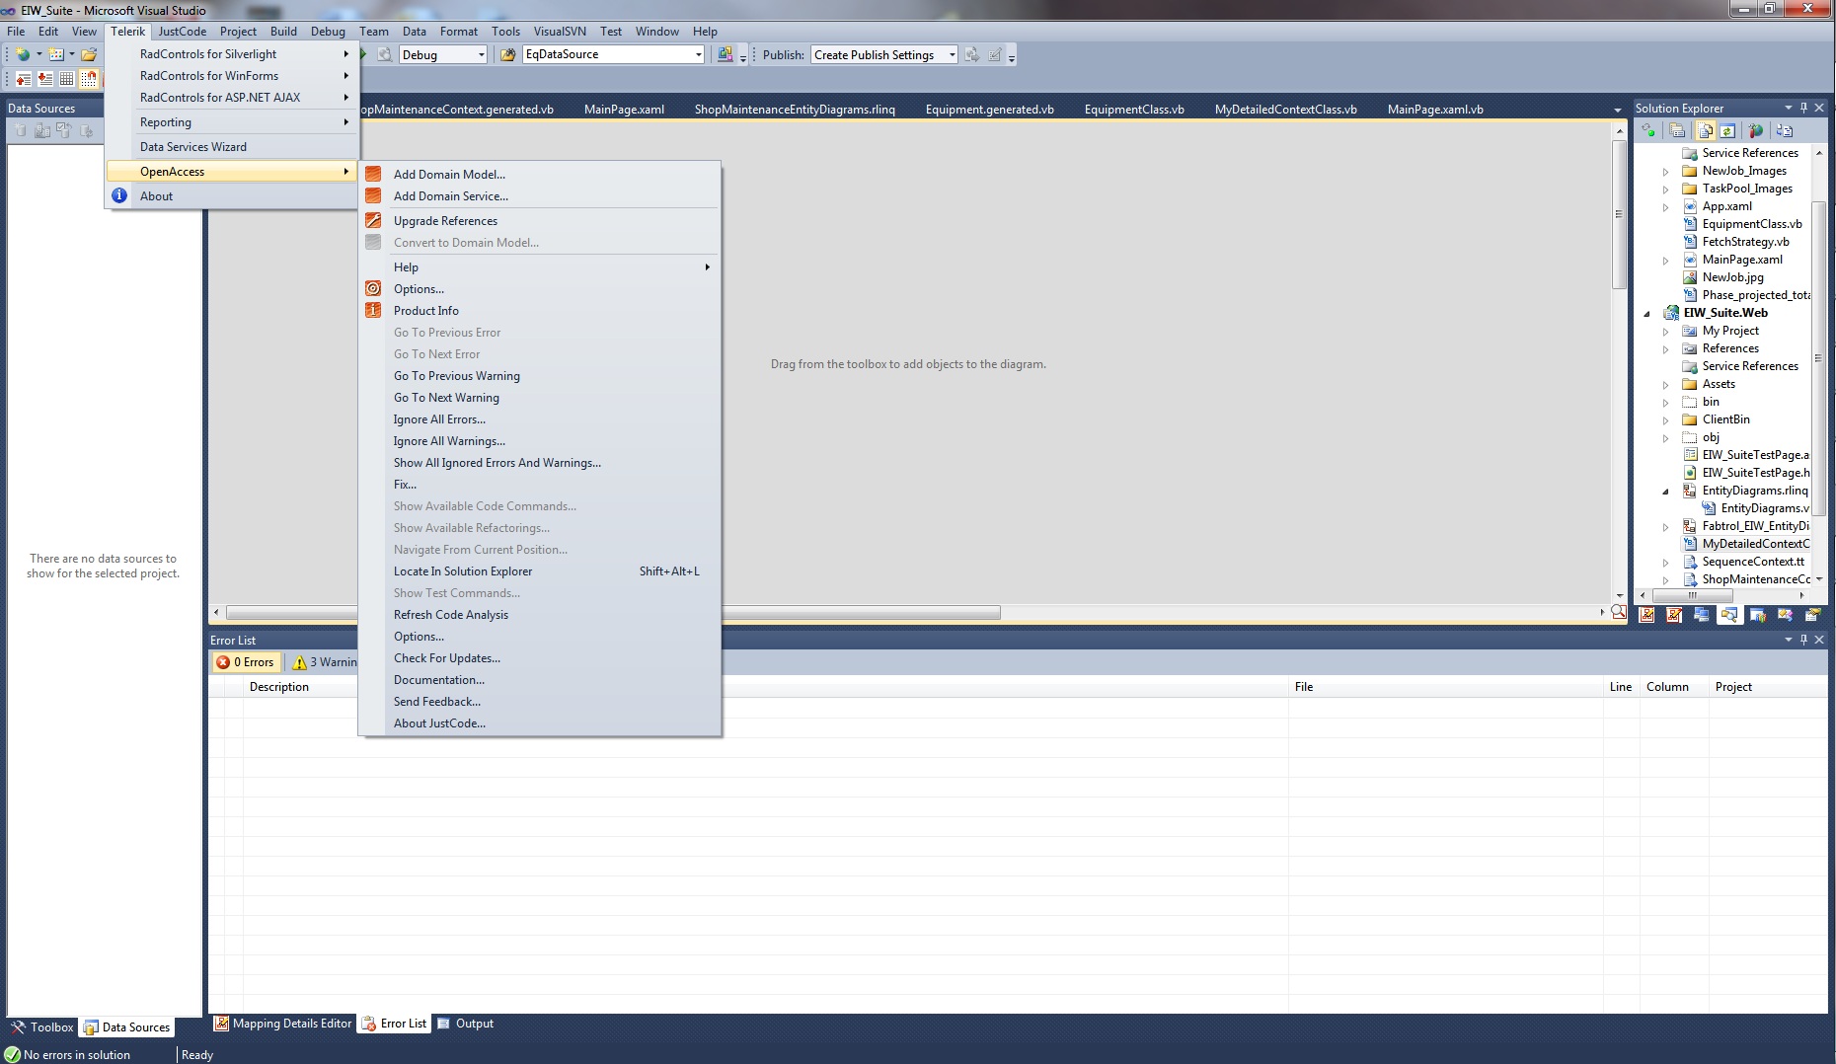Click the Product Info icon

[373, 311]
